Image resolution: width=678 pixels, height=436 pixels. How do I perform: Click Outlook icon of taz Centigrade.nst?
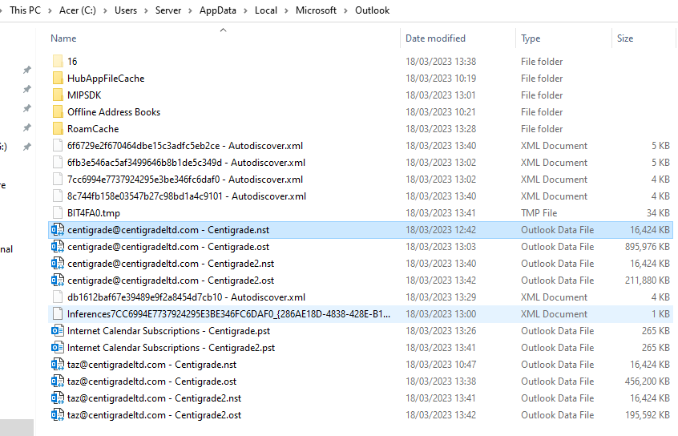[58, 365]
